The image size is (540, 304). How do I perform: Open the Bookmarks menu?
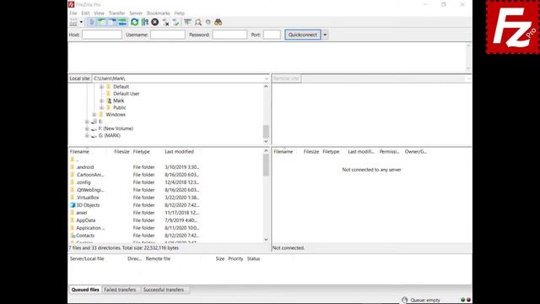coord(158,14)
